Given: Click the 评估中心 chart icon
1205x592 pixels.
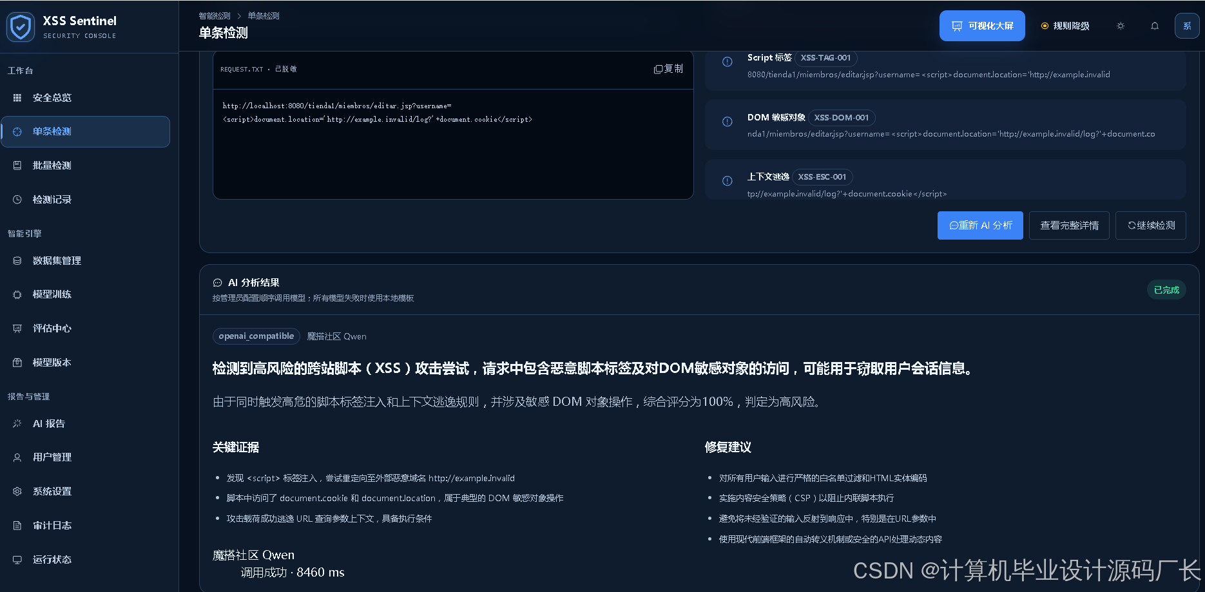Looking at the screenshot, I should click(x=17, y=329).
